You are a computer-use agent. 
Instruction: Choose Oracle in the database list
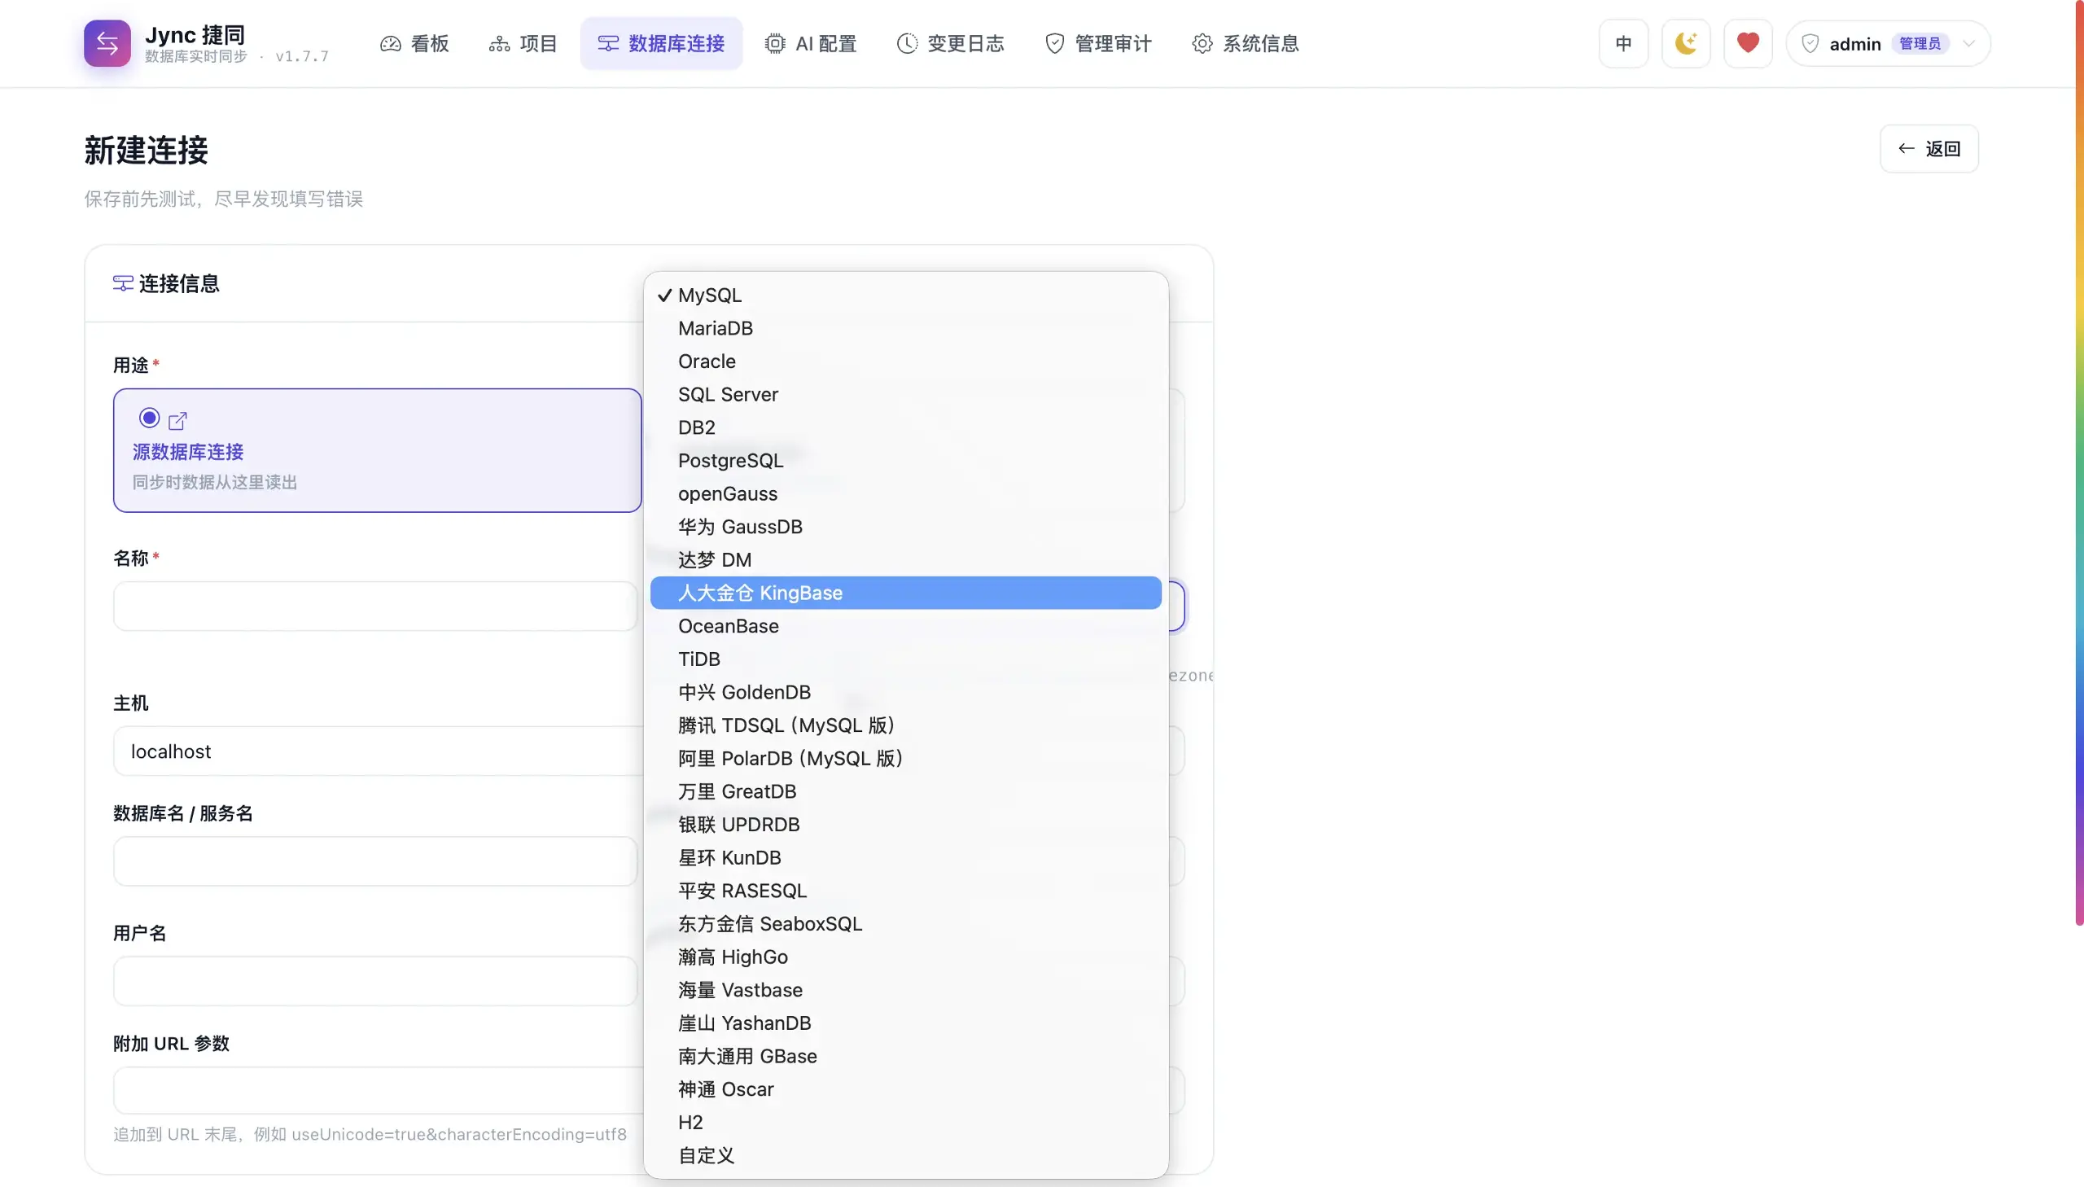coord(905,361)
